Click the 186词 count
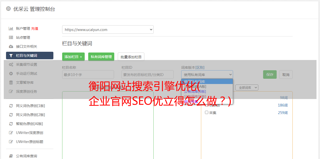 pos(283,105)
